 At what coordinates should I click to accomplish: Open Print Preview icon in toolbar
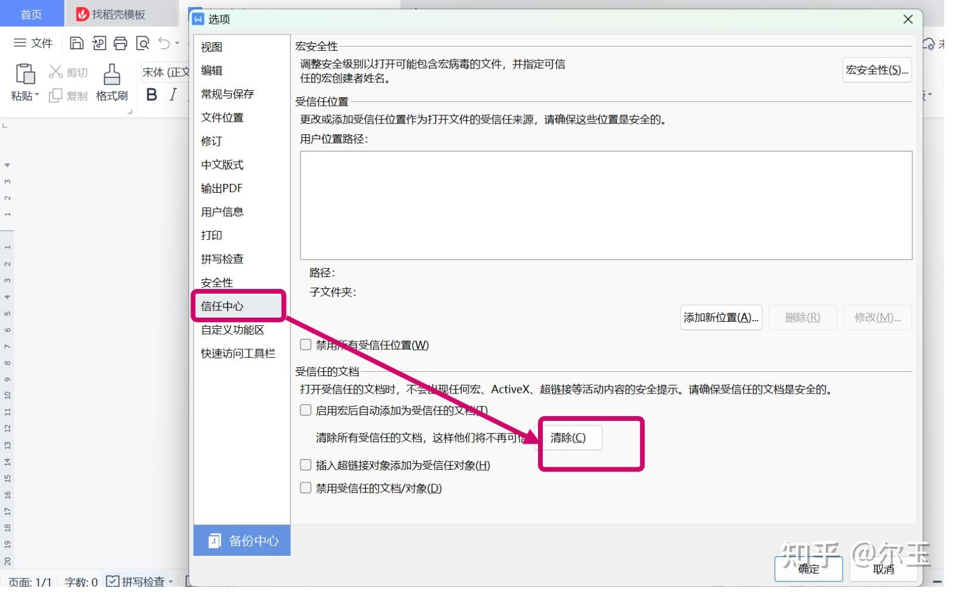tap(143, 43)
